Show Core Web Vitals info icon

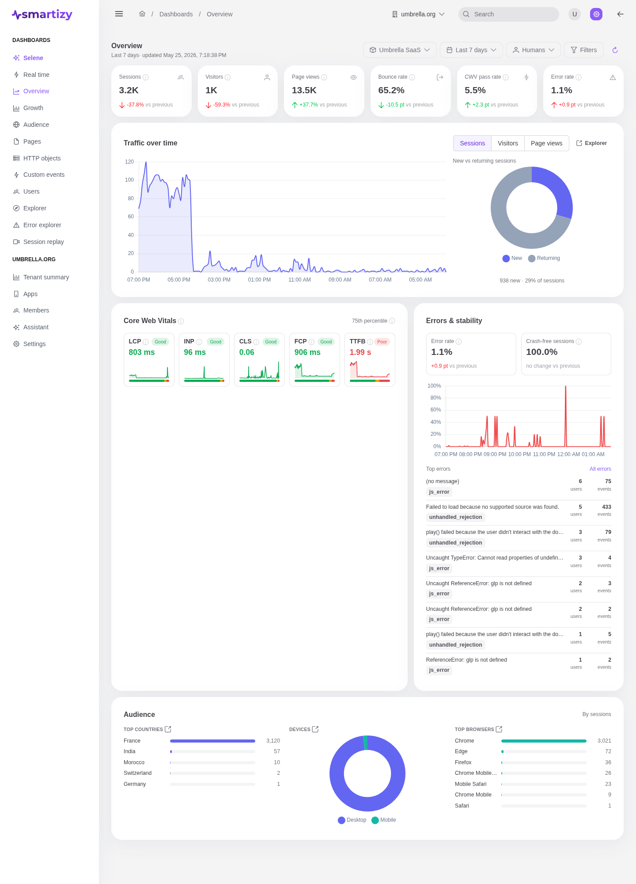pyautogui.click(x=181, y=321)
